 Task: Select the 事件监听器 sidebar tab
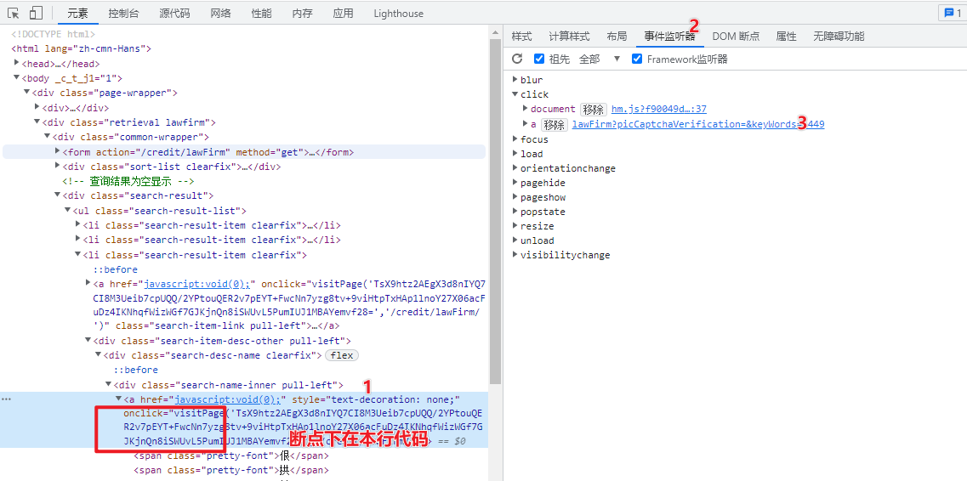(x=669, y=37)
